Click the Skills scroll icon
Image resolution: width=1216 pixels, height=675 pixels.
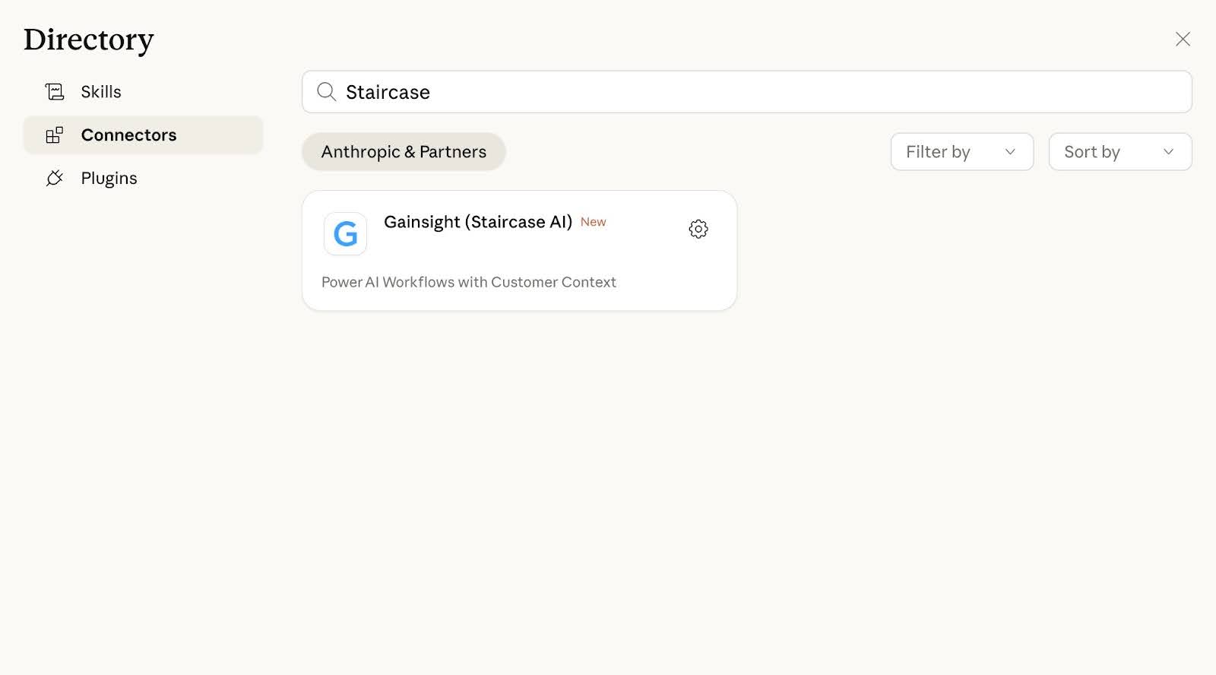[x=55, y=92]
